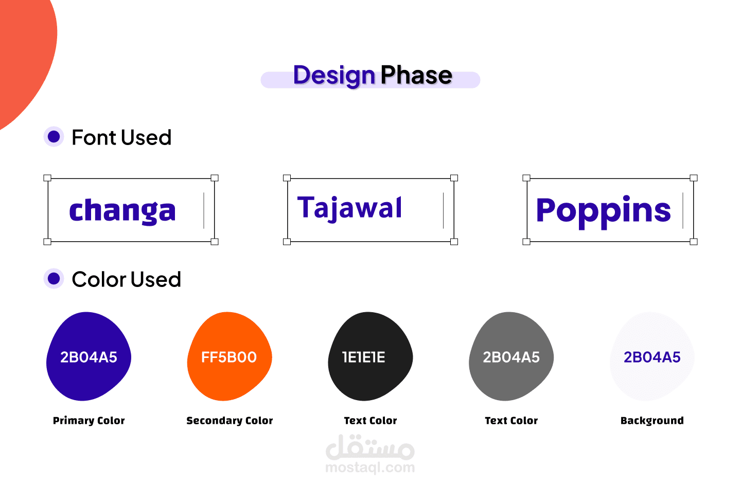Click the Tajawal font text
This screenshot has width=741, height=485.
point(350,208)
